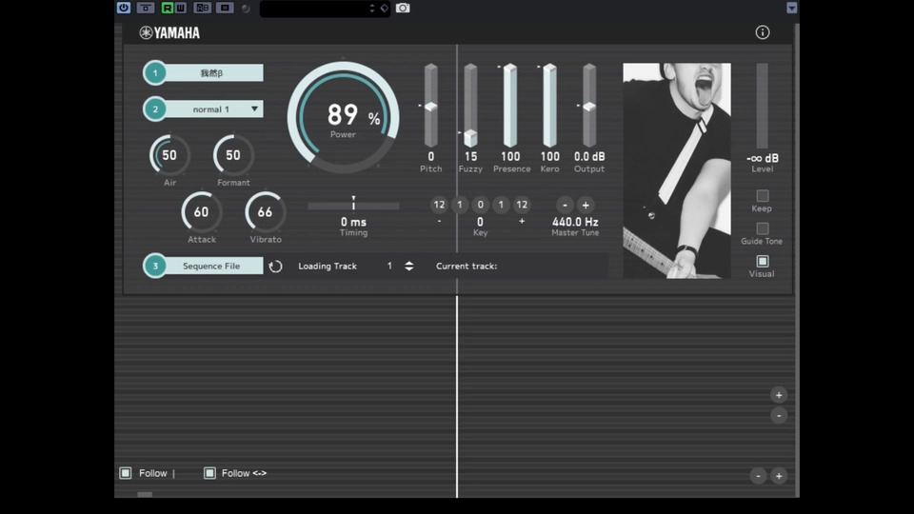Viewport: 914px width, 514px height.
Task: Click the bypass routing icon beside power
Action: tap(145, 8)
